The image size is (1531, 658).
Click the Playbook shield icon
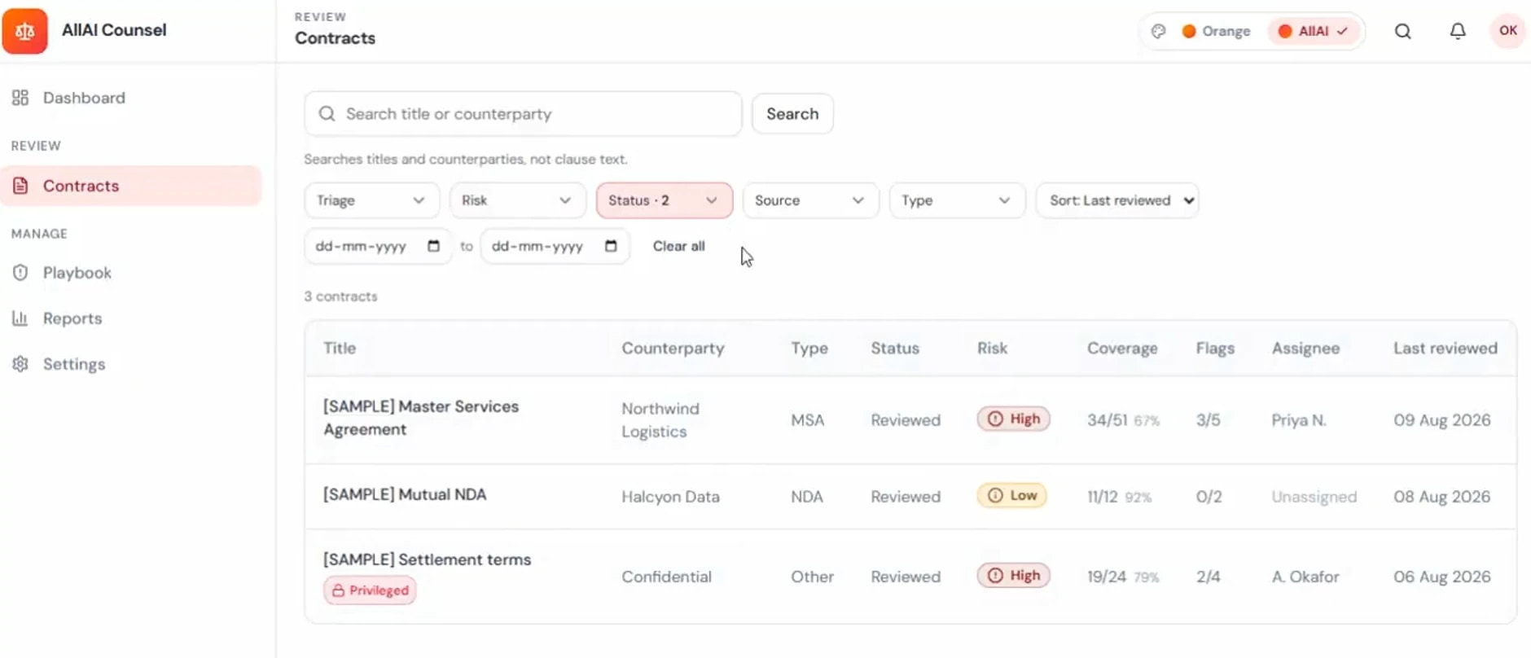pyautogui.click(x=20, y=273)
